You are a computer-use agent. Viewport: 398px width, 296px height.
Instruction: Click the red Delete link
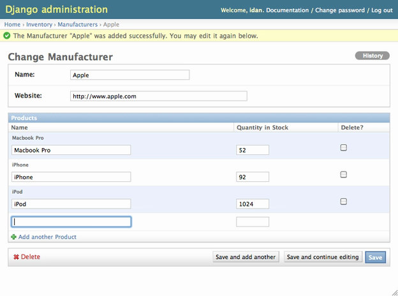pos(31,256)
